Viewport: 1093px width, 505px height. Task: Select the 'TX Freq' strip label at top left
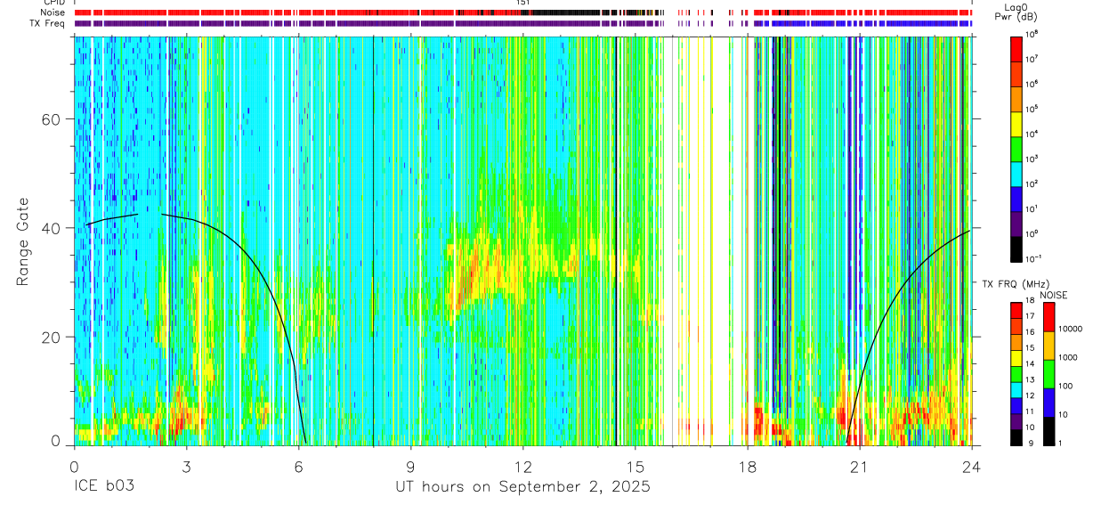click(x=48, y=23)
